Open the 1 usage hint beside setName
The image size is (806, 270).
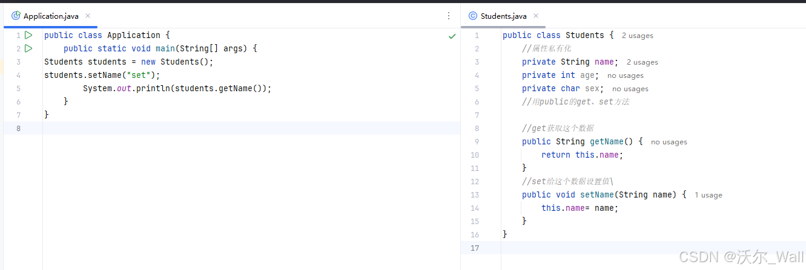tap(709, 195)
